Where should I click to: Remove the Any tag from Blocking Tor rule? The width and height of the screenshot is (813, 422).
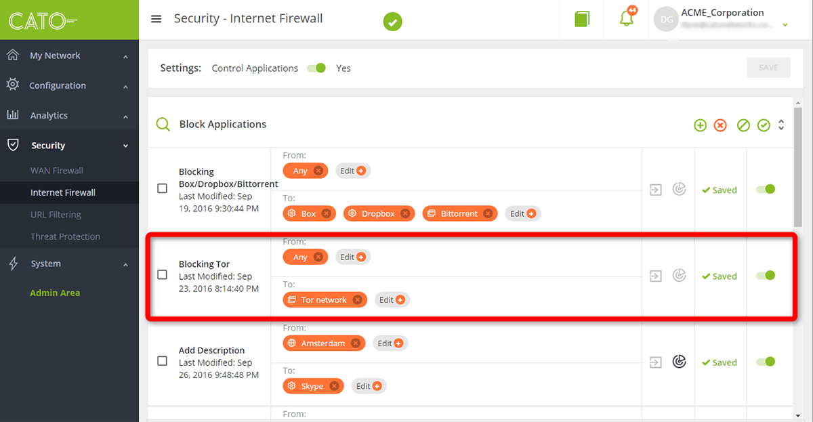point(318,257)
